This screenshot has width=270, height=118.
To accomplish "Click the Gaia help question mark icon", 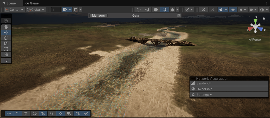I will 179,16.
